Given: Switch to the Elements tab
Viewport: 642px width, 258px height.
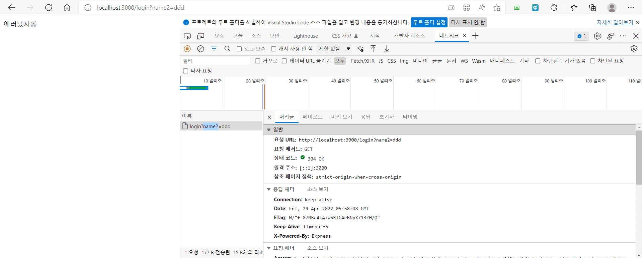Looking at the screenshot, I should tap(219, 36).
